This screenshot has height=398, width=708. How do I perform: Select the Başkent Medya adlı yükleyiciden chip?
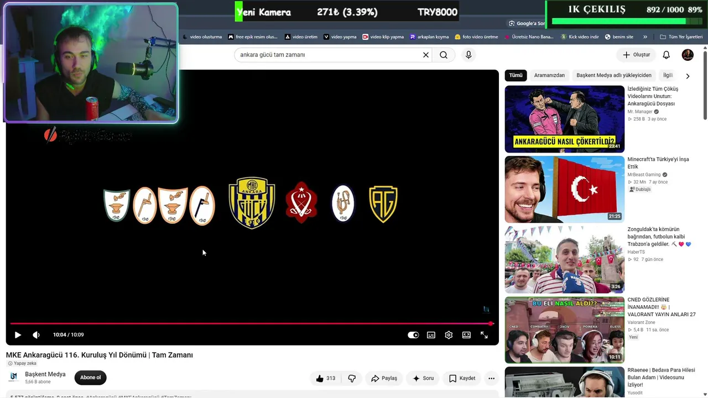pos(614,75)
